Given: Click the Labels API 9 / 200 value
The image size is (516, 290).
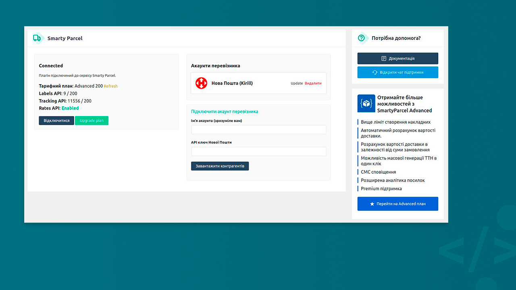Looking at the screenshot, I should pyautogui.click(x=70, y=93).
